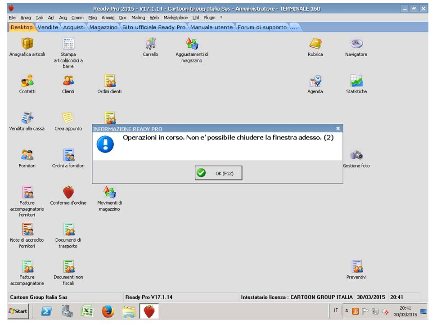The width and height of the screenshot is (432, 324).
Task: Open the Carrello icon
Action: click(x=150, y=44)
